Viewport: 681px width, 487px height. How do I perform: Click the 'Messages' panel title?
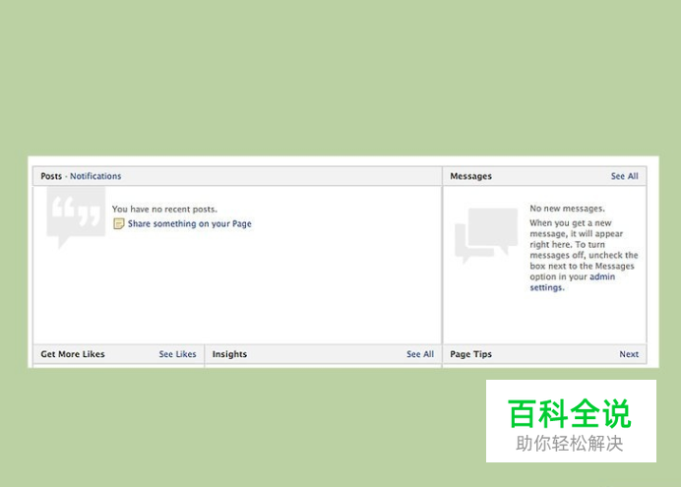470,176
